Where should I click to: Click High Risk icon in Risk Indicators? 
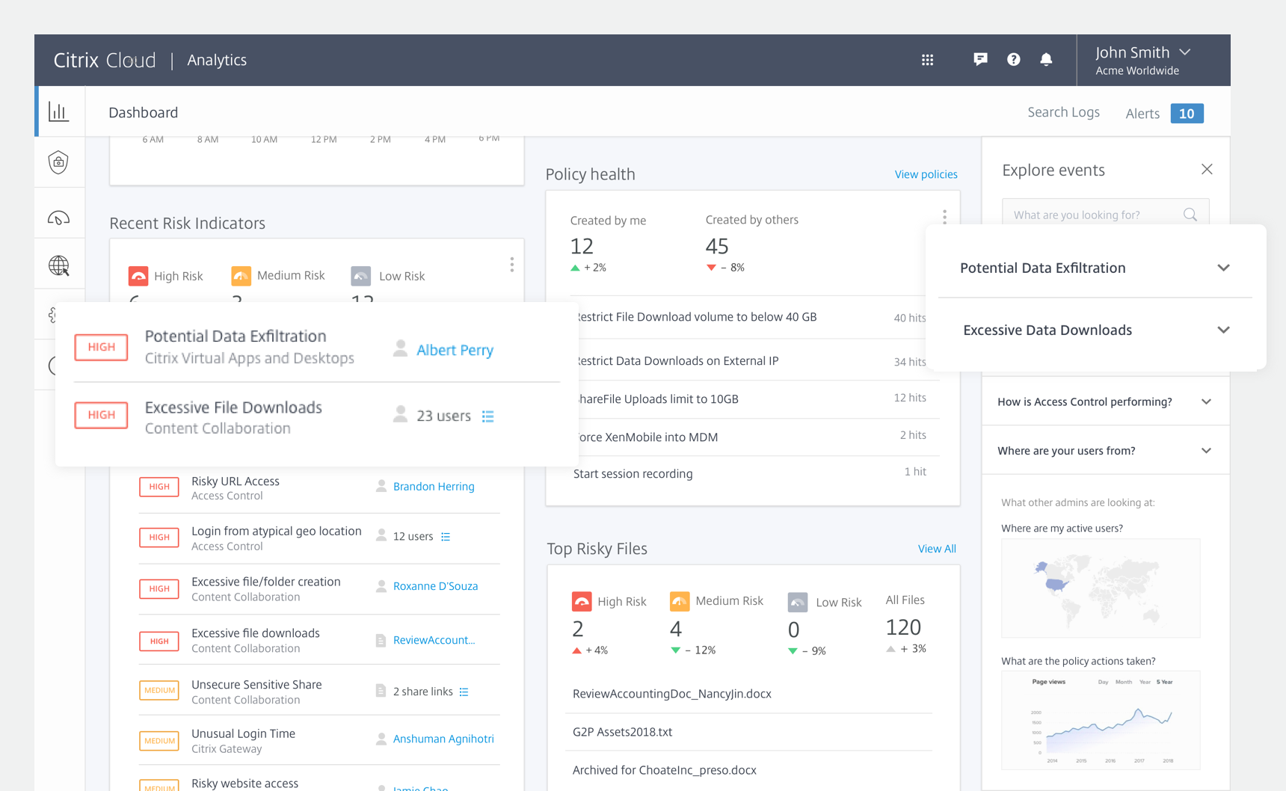point(138,276)
